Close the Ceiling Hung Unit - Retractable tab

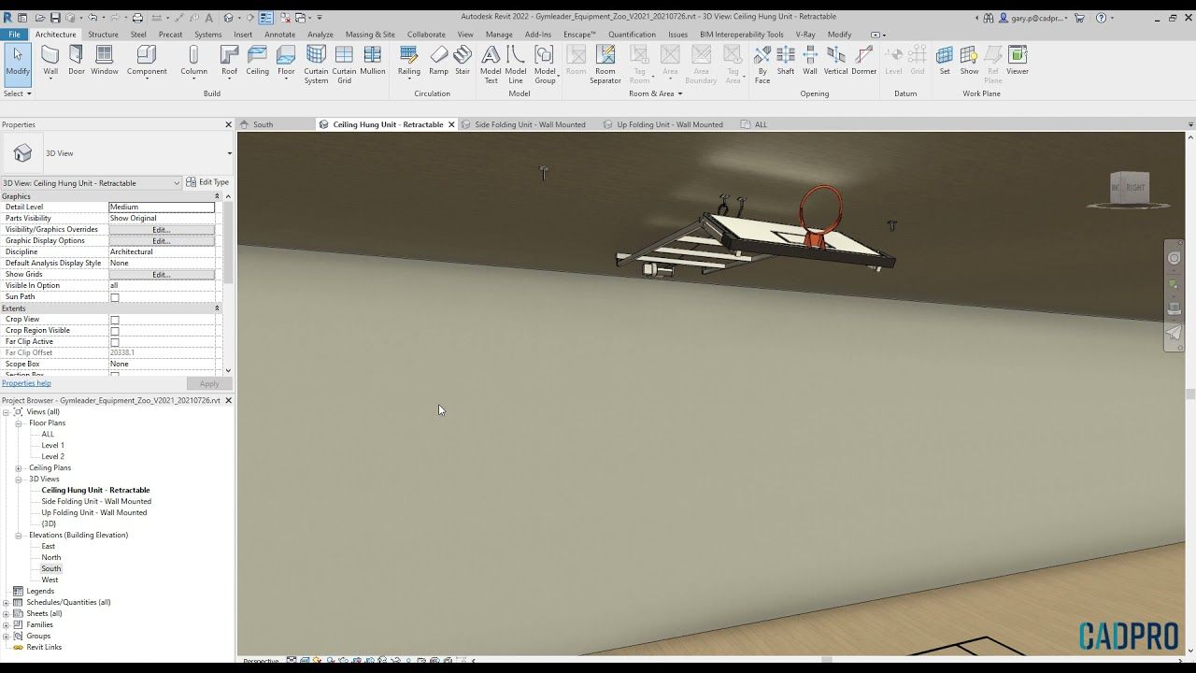click(x=451, y=124)
